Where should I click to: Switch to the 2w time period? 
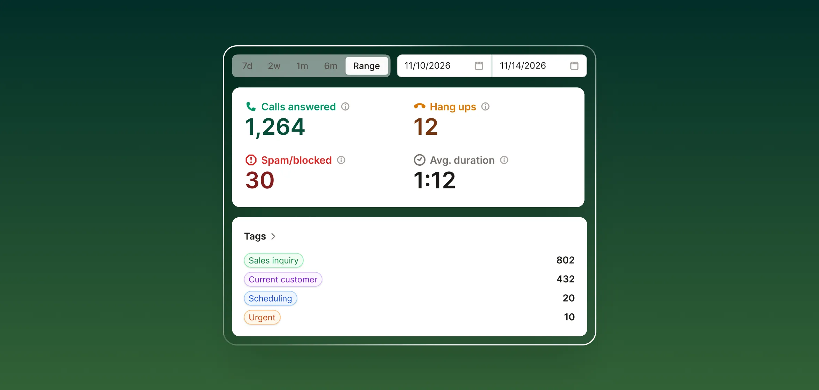click(x=274, y=66)
